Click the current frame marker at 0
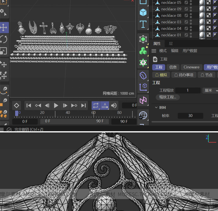 pyautogui.click(x=17, y=113)
